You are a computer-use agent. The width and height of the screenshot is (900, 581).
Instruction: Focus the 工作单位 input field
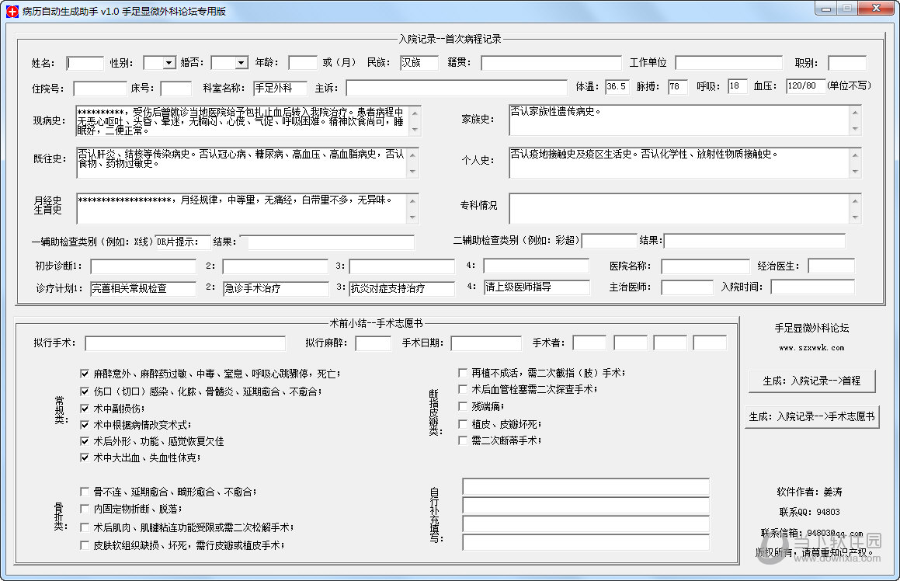[x=729, y=63]
